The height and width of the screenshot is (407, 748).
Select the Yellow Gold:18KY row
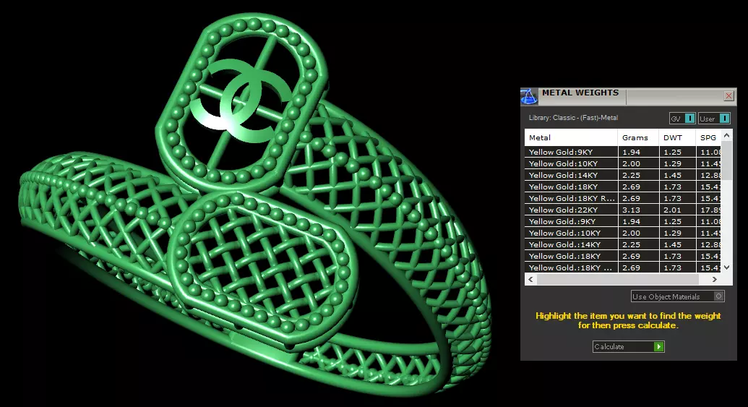pos(622,187)
